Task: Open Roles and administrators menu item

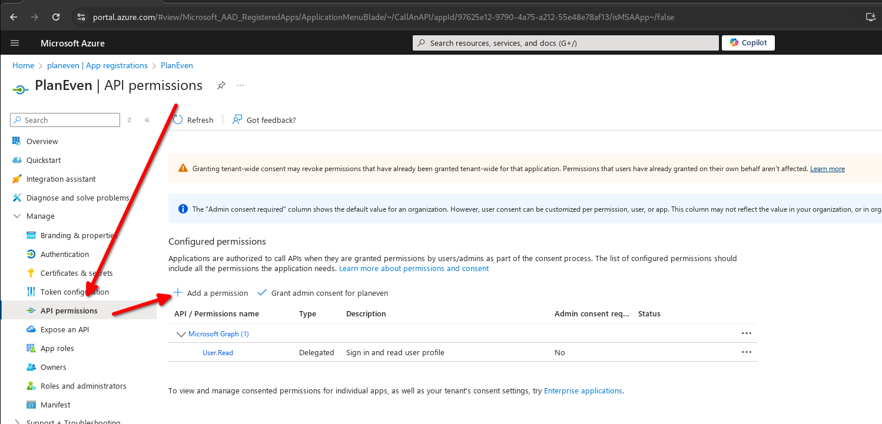Action: pos(84,386)
